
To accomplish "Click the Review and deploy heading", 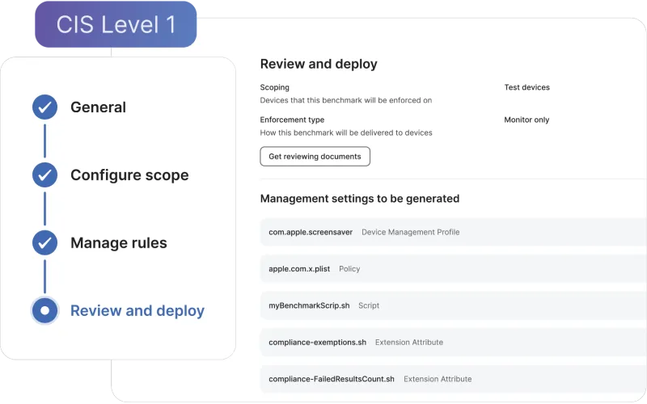I will click(x=319, y=64).
